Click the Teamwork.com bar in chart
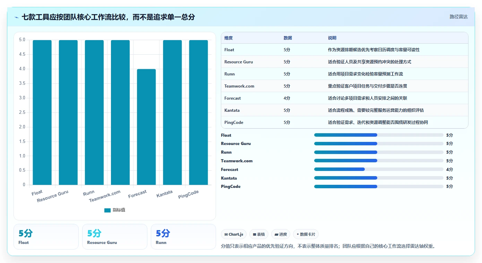The image size is (482, 263). point(120,112)
